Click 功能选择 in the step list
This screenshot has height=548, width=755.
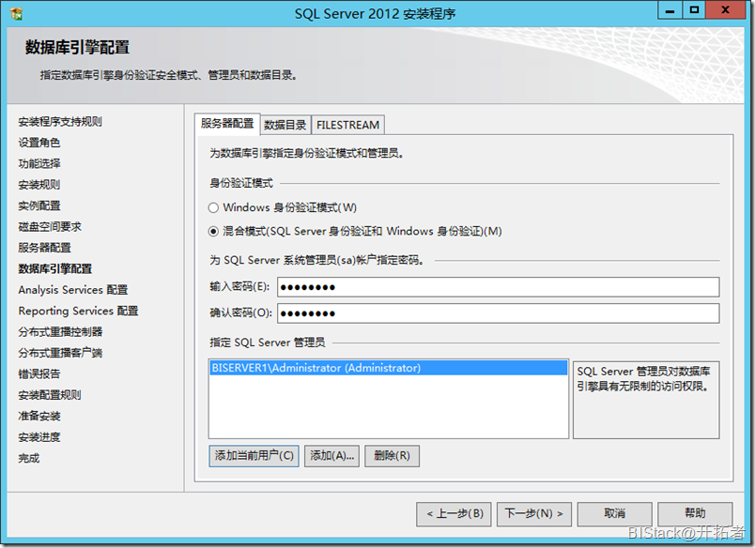tap(39, 163)
